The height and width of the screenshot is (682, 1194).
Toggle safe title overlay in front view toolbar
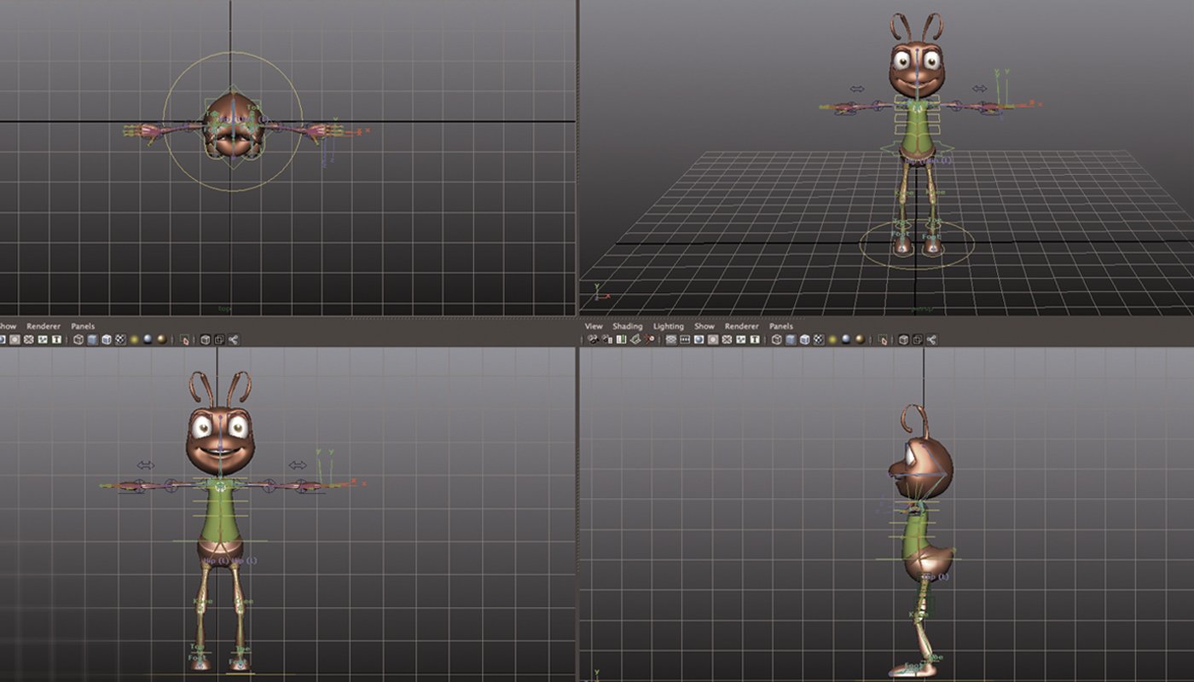(56, 339)
